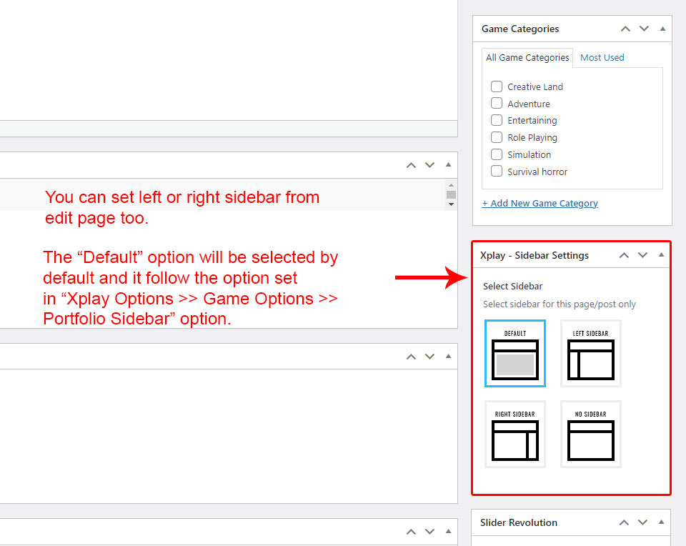Choose the Left Sidebar layout icon
Screen dimensions: 686x546
pos(590,353)
